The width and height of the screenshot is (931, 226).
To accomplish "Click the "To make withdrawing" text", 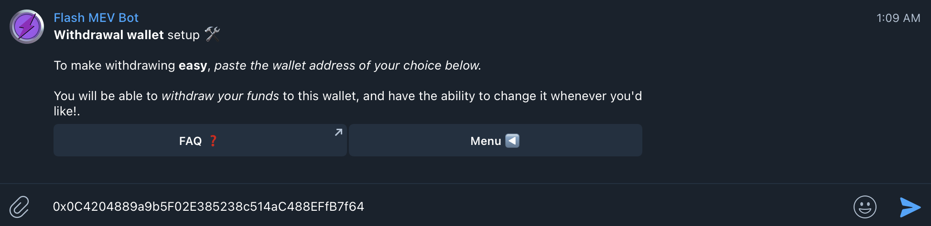I will [x=114, y=65].
